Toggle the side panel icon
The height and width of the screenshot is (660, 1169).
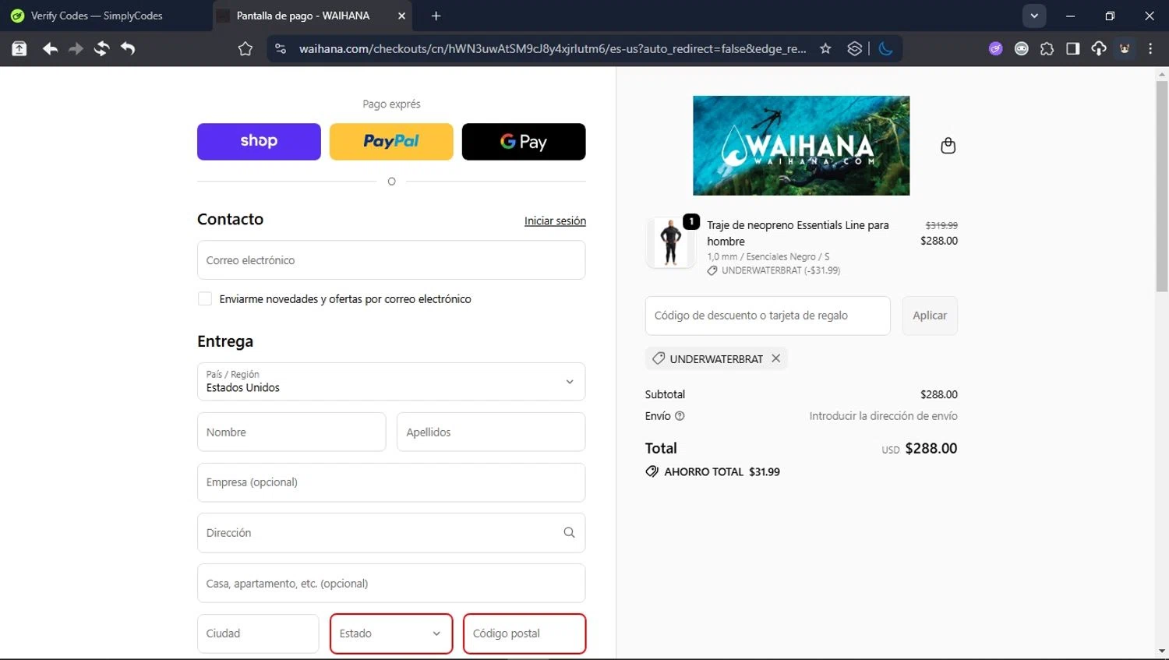pos(1072,49)
